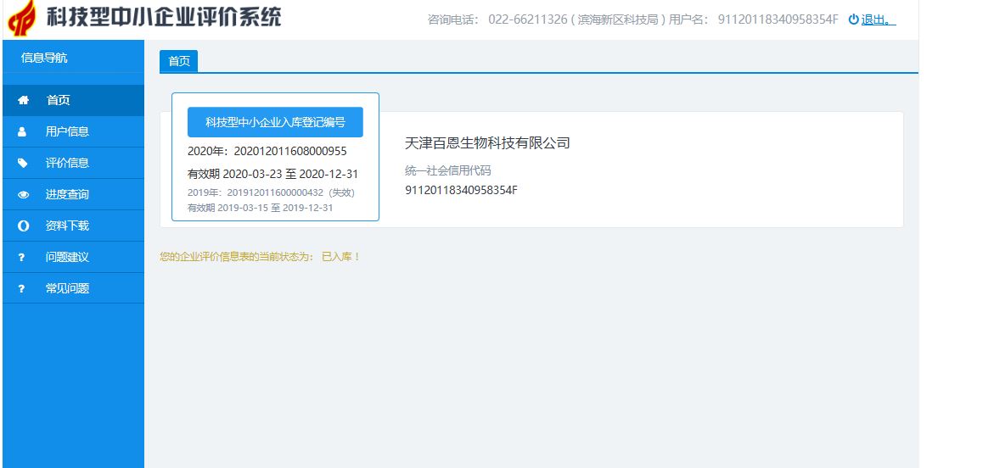The image size is (994, 468).
Task: Click the user icon beside 用户信息
Action: pos(22,131)
